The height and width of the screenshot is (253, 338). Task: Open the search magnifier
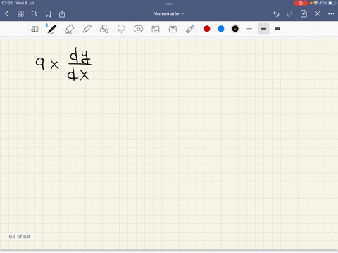click(35, 14)
